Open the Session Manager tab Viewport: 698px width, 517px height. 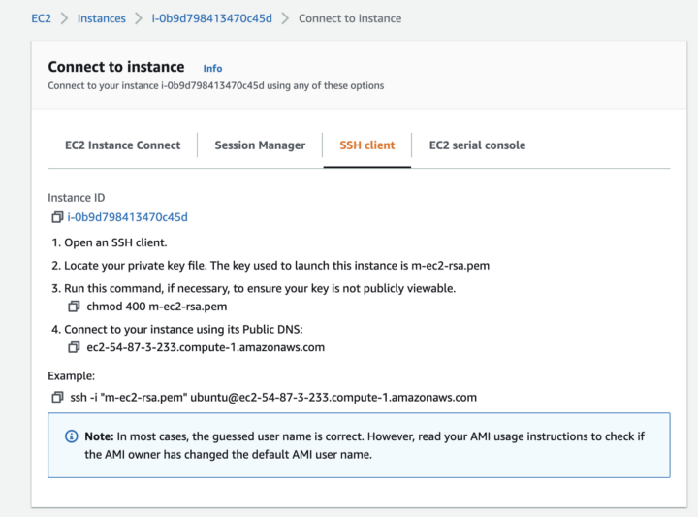click(x=260, y=145)
